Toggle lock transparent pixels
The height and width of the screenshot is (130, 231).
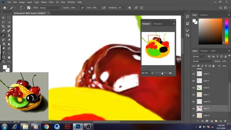coord(199,66)
